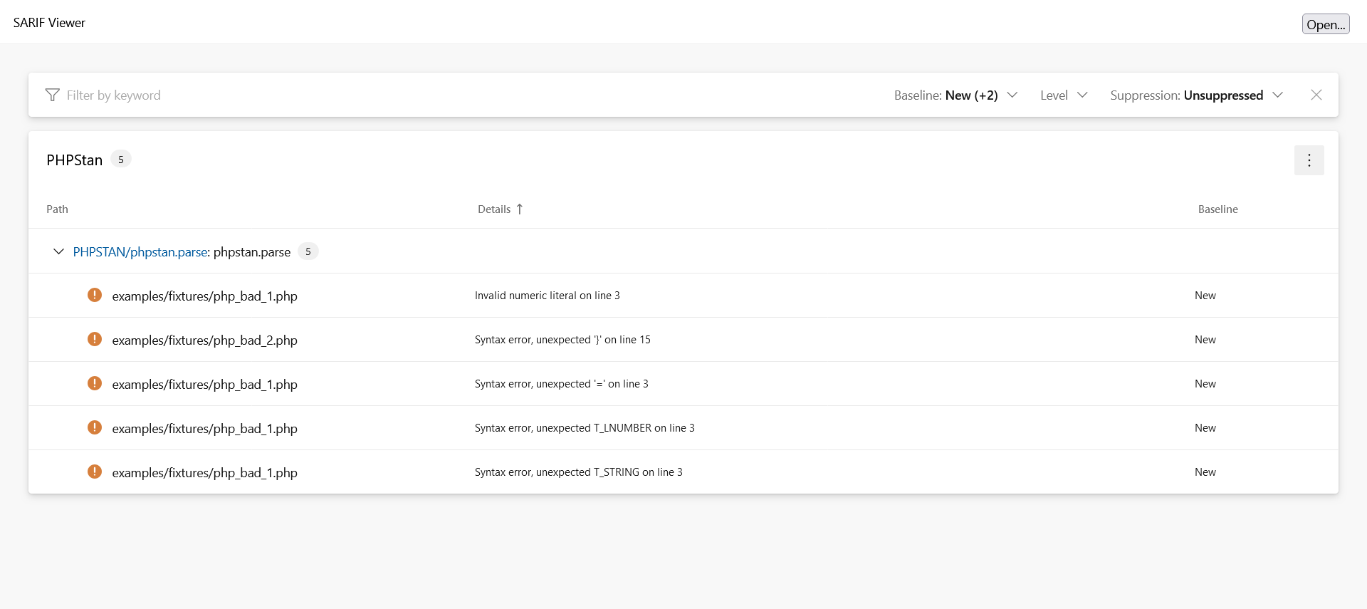Open the Baseline: New (+2) dropdown

pos(955,95)
